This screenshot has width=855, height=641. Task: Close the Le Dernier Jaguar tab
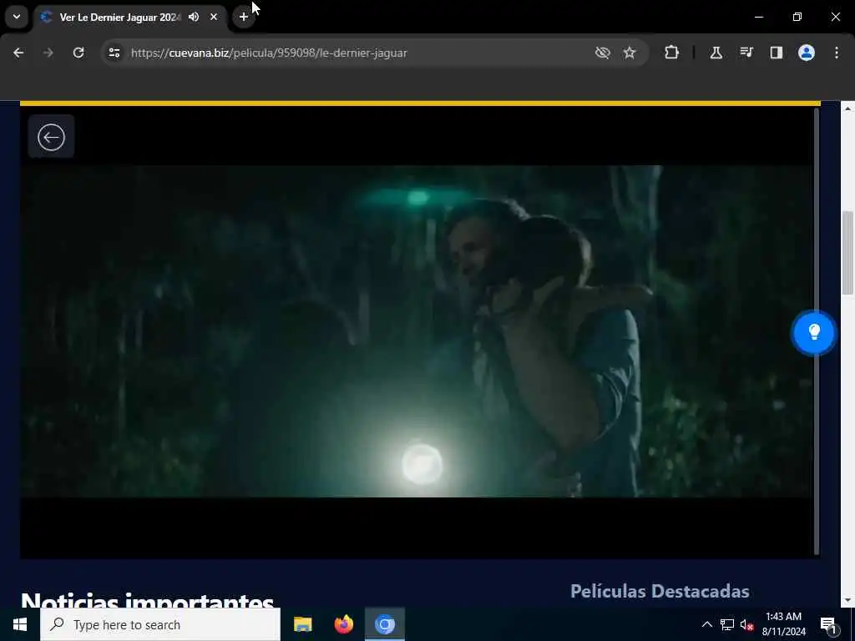tap(214, 17)
